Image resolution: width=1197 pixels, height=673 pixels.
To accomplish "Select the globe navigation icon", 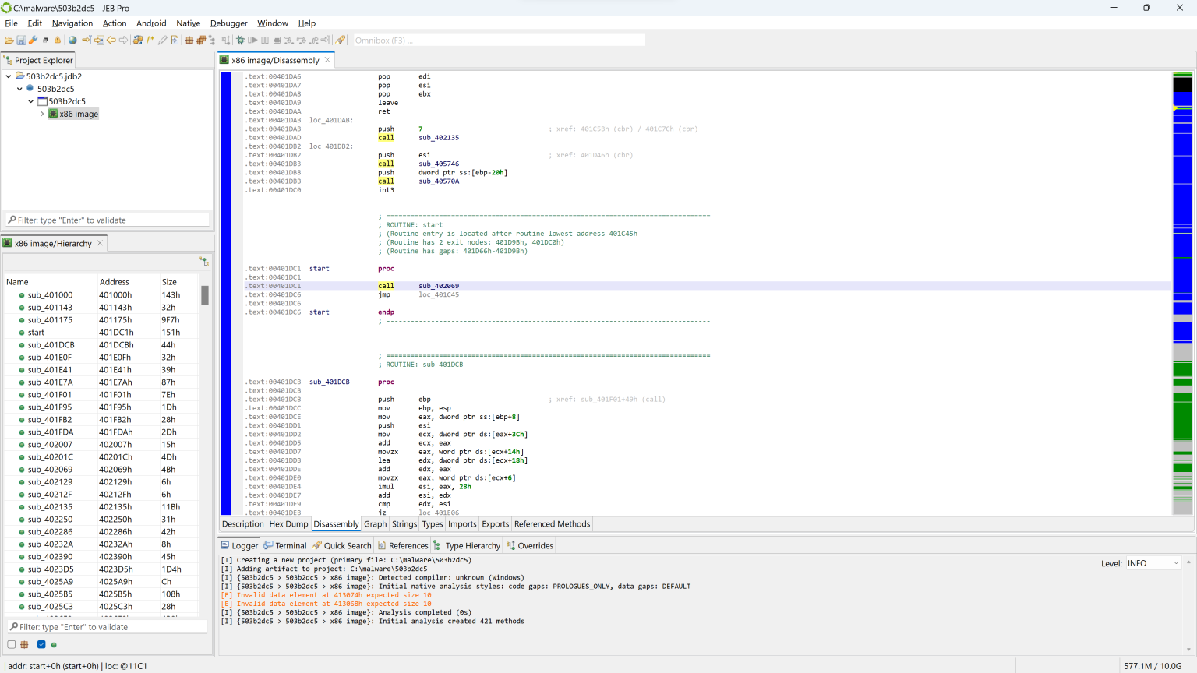I will (x=72, y=41).
